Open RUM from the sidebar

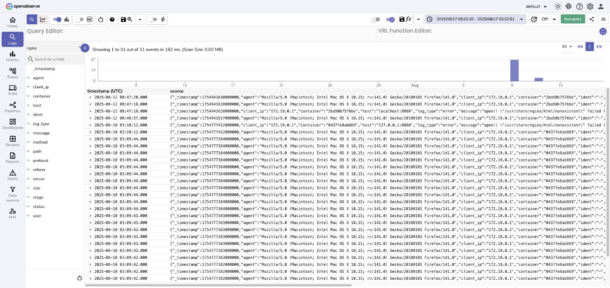coord(12,90)
